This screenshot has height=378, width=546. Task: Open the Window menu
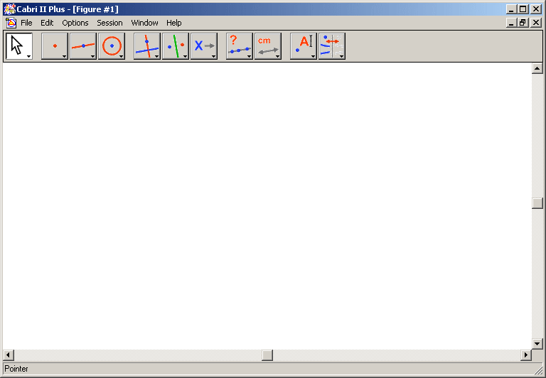(x=144, y=23)
